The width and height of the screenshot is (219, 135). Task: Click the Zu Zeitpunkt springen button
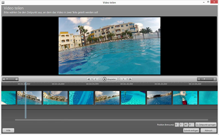[x=206, y=125]
